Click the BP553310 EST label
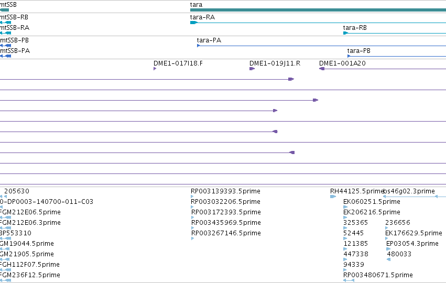Image resolution: width=446 pixels, height=283 pixels. coord(16,233)
